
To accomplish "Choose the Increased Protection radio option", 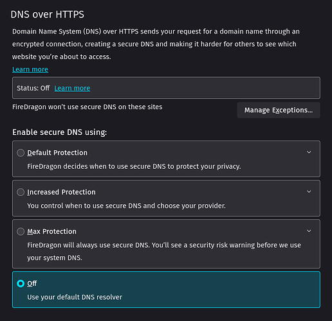I will click(21, 192).
